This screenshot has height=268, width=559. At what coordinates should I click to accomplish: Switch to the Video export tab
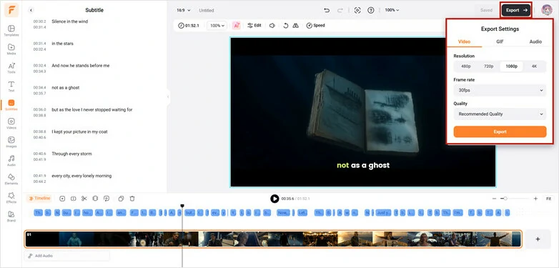click(464, 41)
